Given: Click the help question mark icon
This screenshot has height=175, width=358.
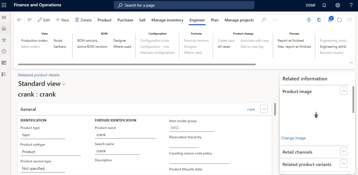Looking at the screenshot, I should 351,5.
